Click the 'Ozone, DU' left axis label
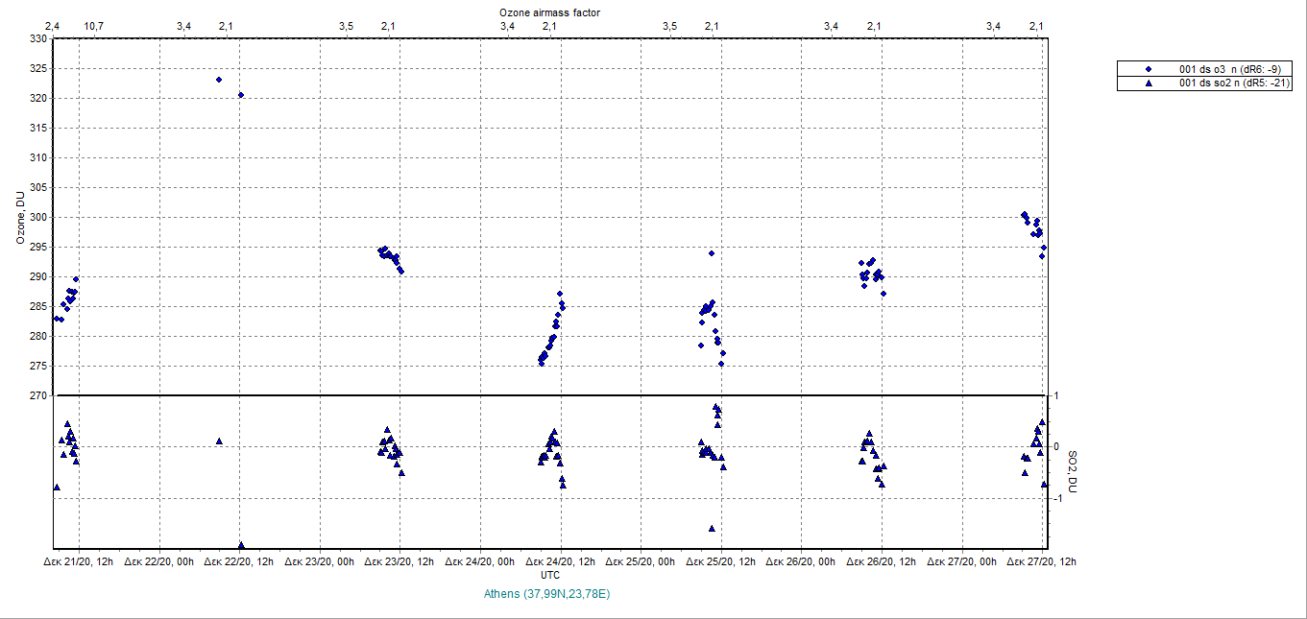Viewport: 1307px width, 619px height. point(20,217)
